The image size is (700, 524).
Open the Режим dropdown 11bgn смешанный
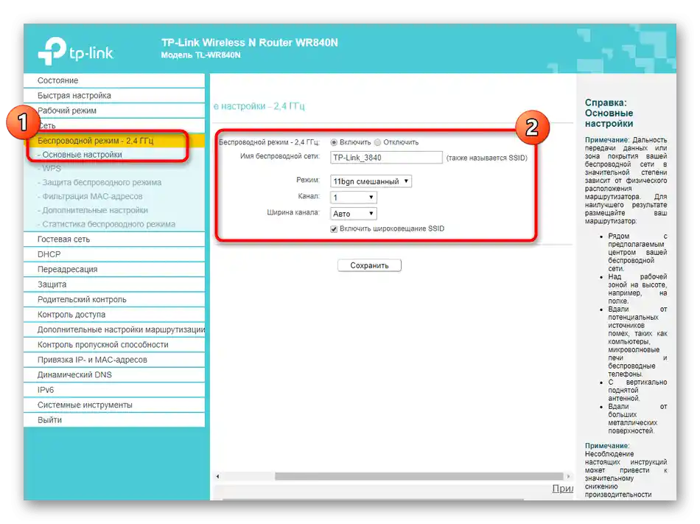[371, 181]
